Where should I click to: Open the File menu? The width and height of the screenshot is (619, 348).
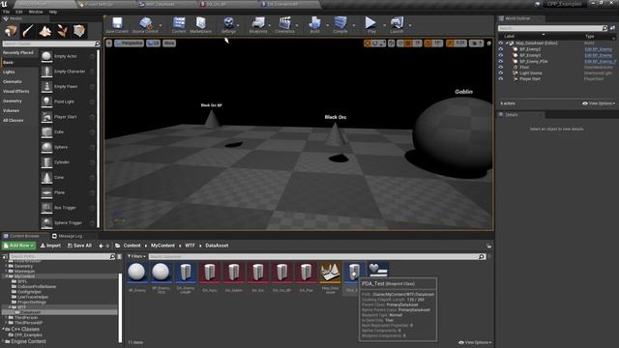click(x=7, y=12)
